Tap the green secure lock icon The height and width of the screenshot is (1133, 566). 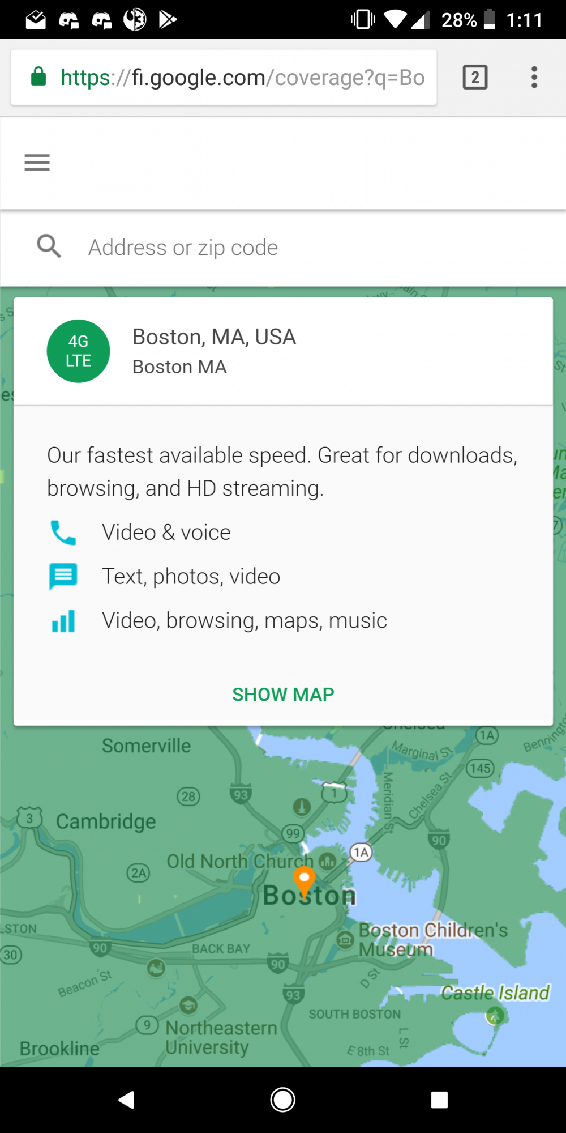[x=38, y=76]
